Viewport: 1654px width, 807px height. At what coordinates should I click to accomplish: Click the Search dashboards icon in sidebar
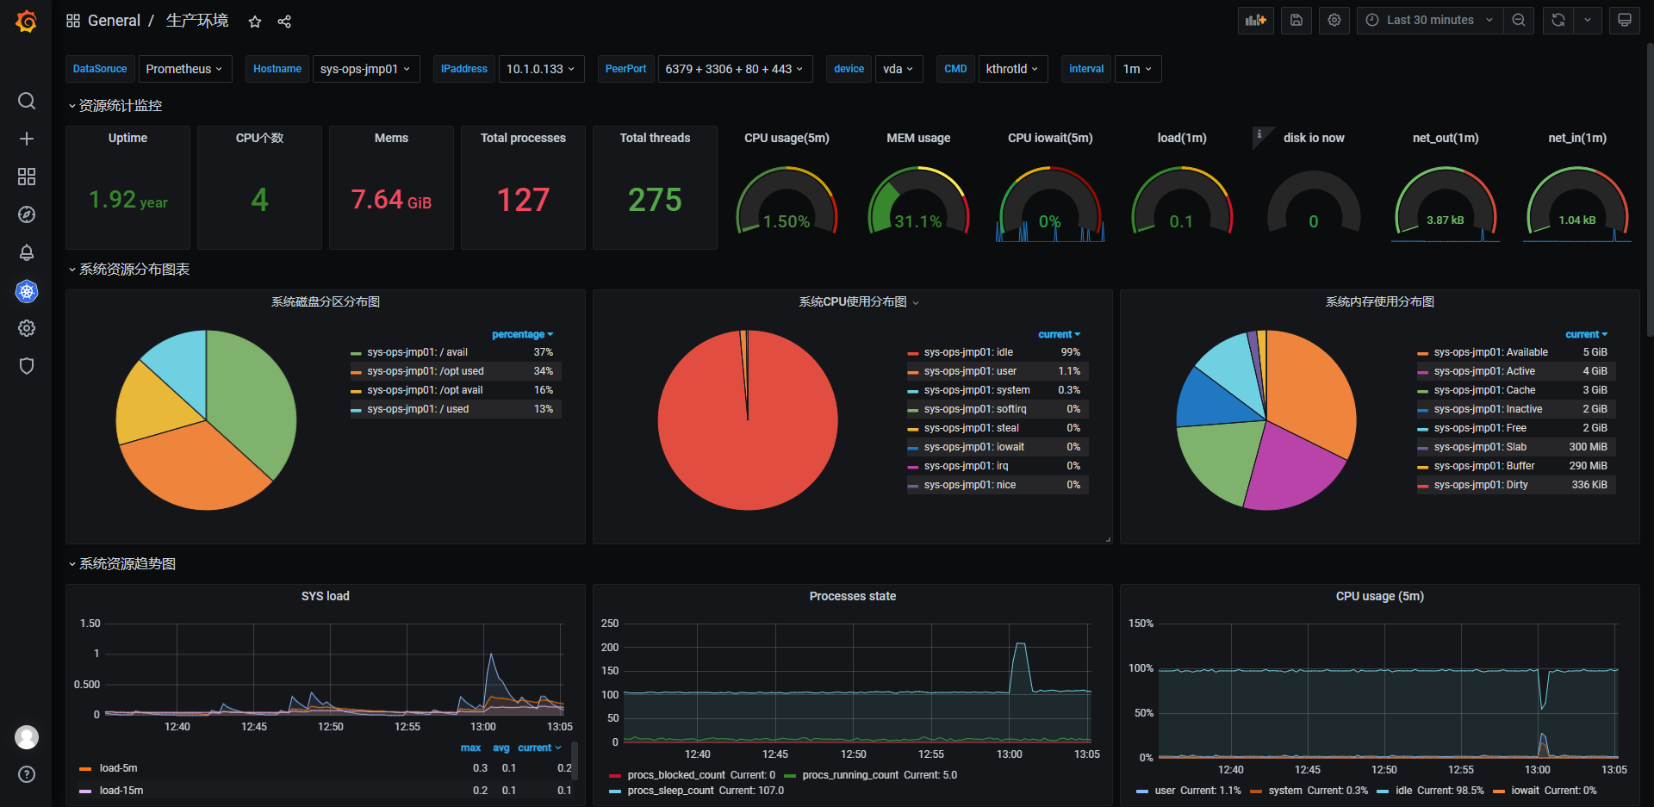point(27,101)
